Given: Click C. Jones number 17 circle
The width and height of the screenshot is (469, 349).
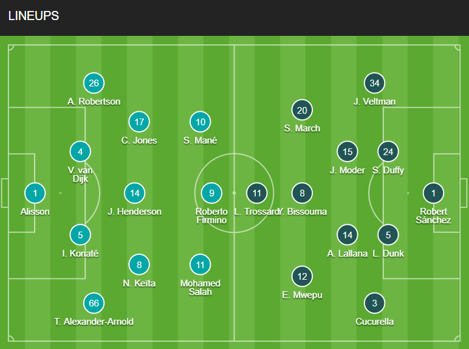Looking at the screenshot, I should (139, 122).
